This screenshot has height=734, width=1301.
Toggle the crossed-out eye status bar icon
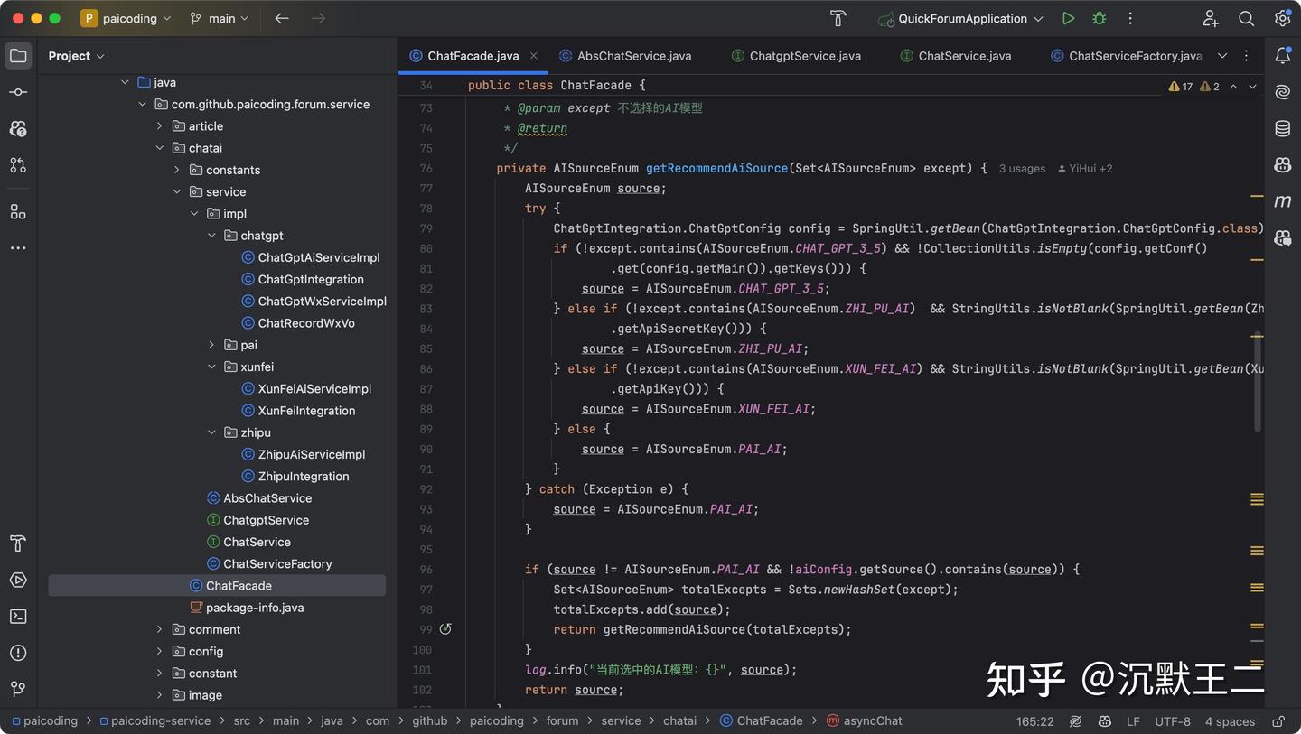(1075, 721)
